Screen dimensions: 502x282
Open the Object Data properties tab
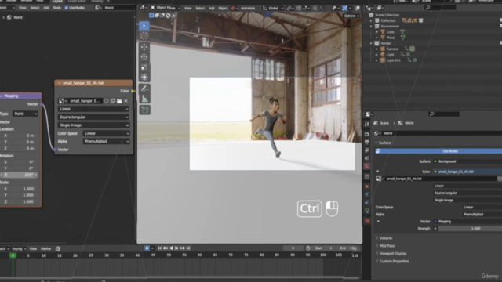pos(367,211)
